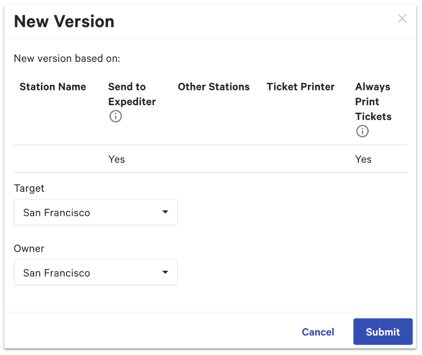Viewport: 422px width, 355px height.
Task: Cancel creating the new version
Action: click(x=317, y=332)
